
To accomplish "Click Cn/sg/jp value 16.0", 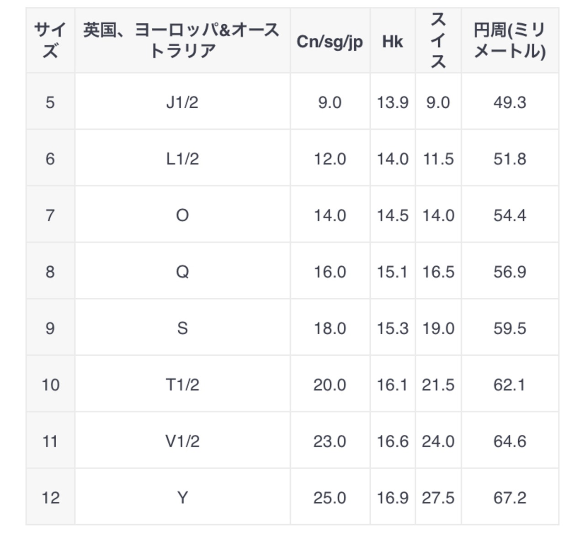I will pyautogui.click(x=330, y=272).
